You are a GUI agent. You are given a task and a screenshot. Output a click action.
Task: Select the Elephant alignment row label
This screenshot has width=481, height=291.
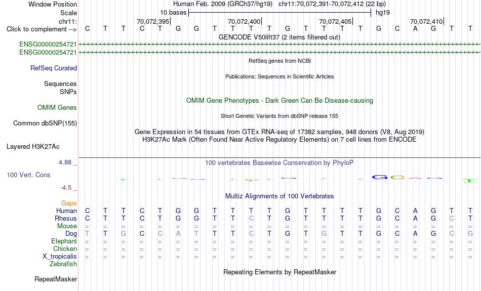coord(64,241)
